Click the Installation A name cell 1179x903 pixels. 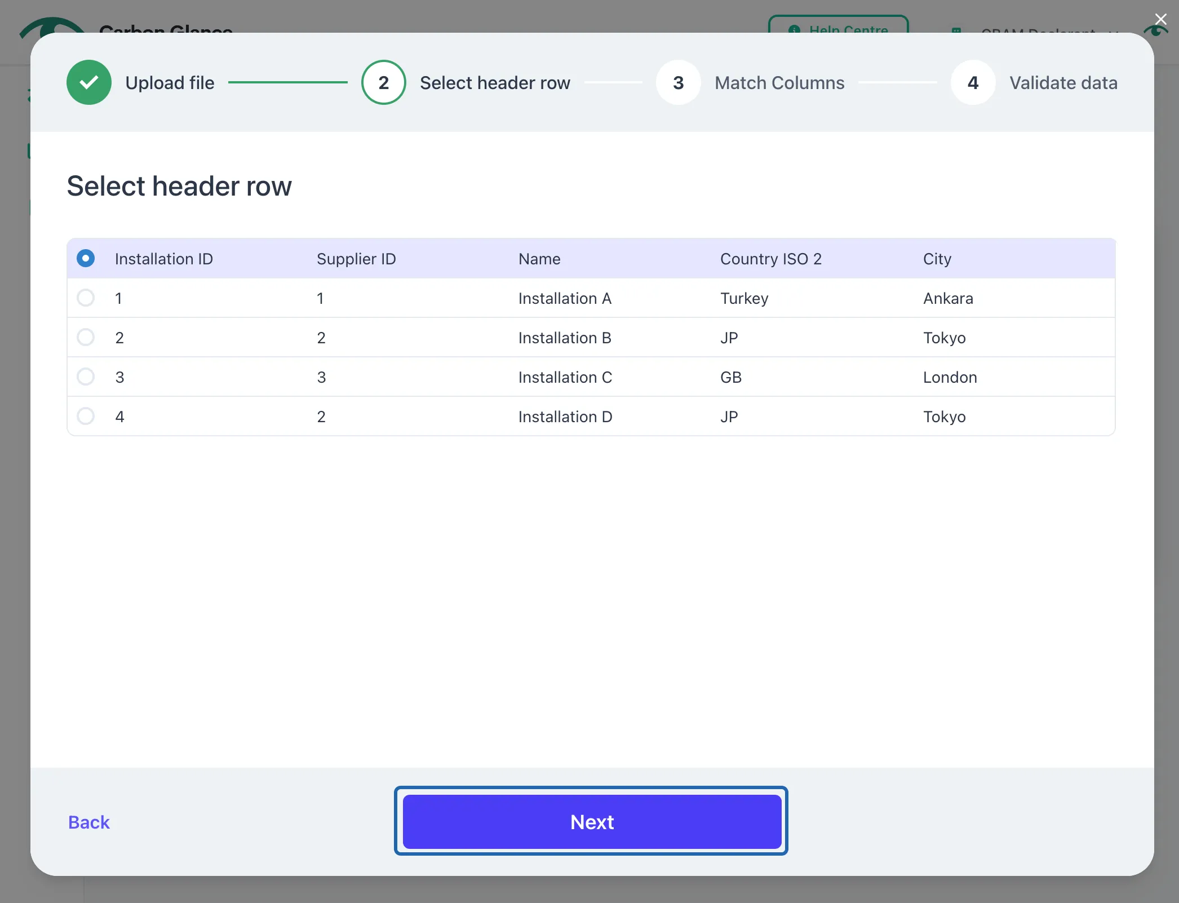coord(565,298)
